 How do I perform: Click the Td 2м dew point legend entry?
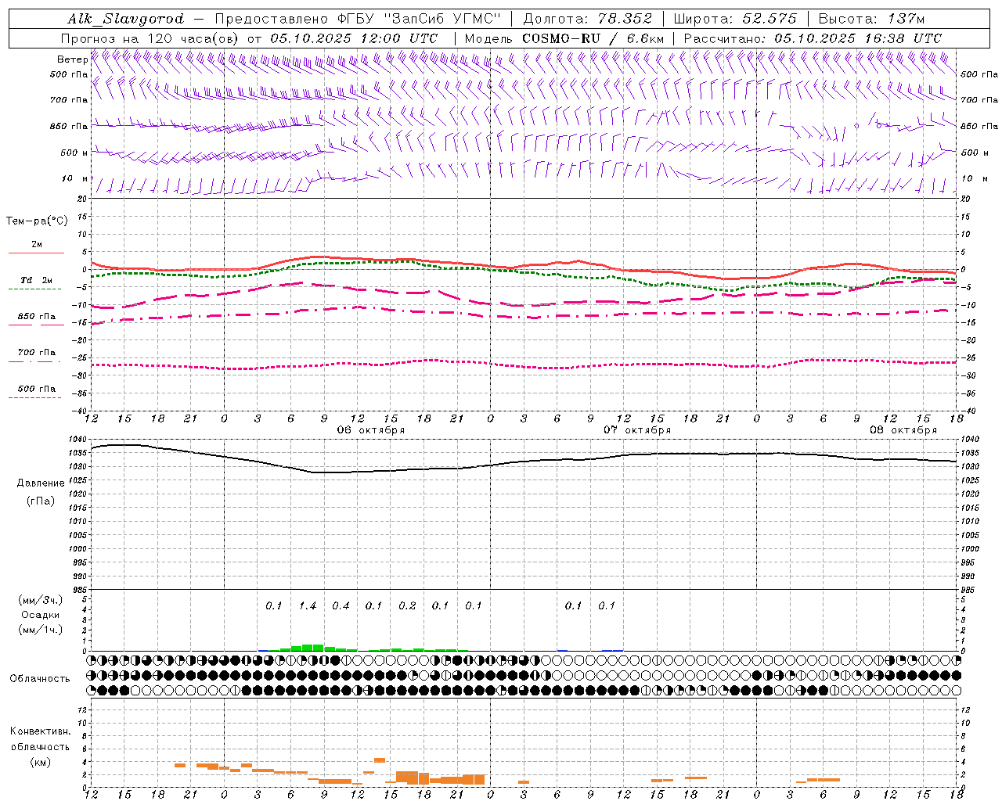tap(36, 280)
